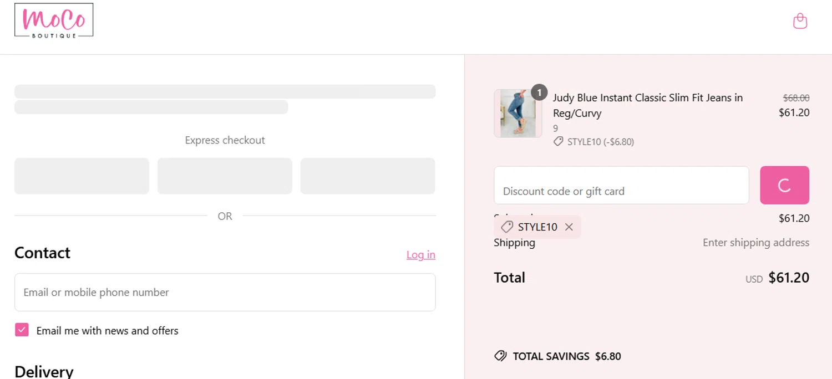The height and width of the screenshot is (379, 832).
Task: Click the MoCo Boutique logo
Action: coord(54,21)
